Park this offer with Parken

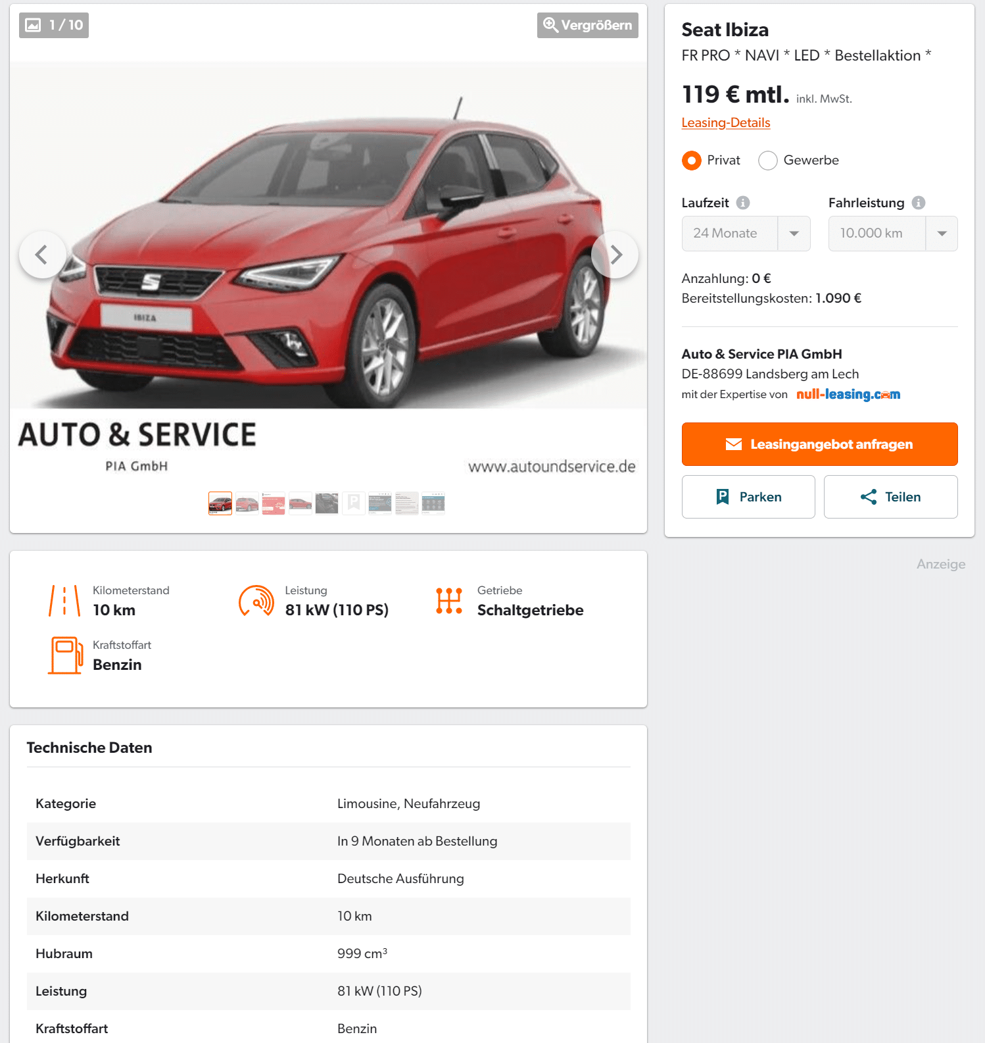[748, 497]
